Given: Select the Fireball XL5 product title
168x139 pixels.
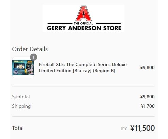Looking at the screenshot, I should (x=83, y=67).
